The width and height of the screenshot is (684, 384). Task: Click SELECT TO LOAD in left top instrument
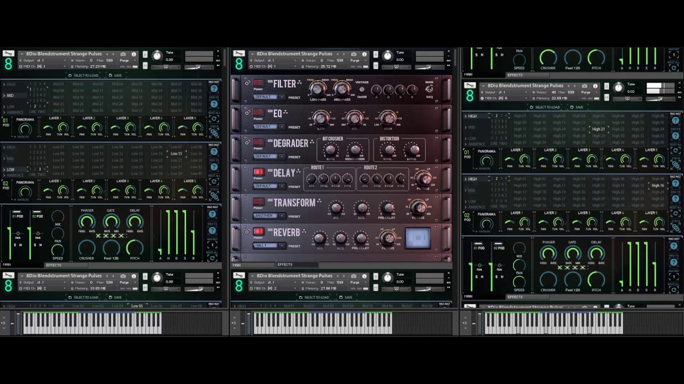(83, 75)
